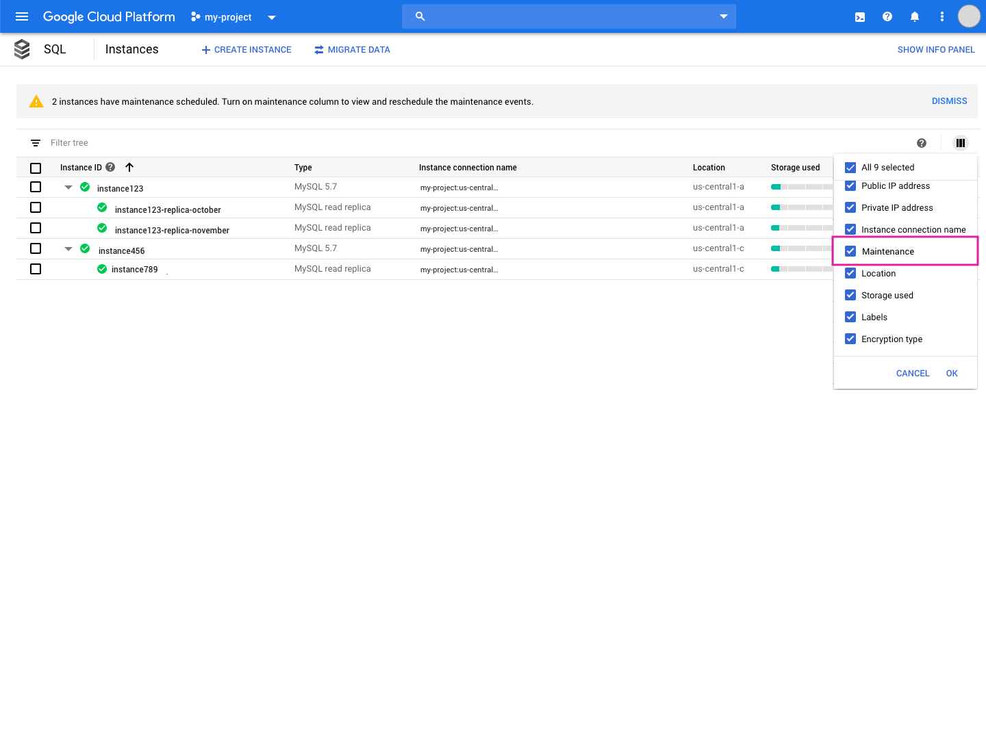This screenshot has width=986, height=739.
Task: Open instance123-replica-october link
Action: click(x=168, y=210)
